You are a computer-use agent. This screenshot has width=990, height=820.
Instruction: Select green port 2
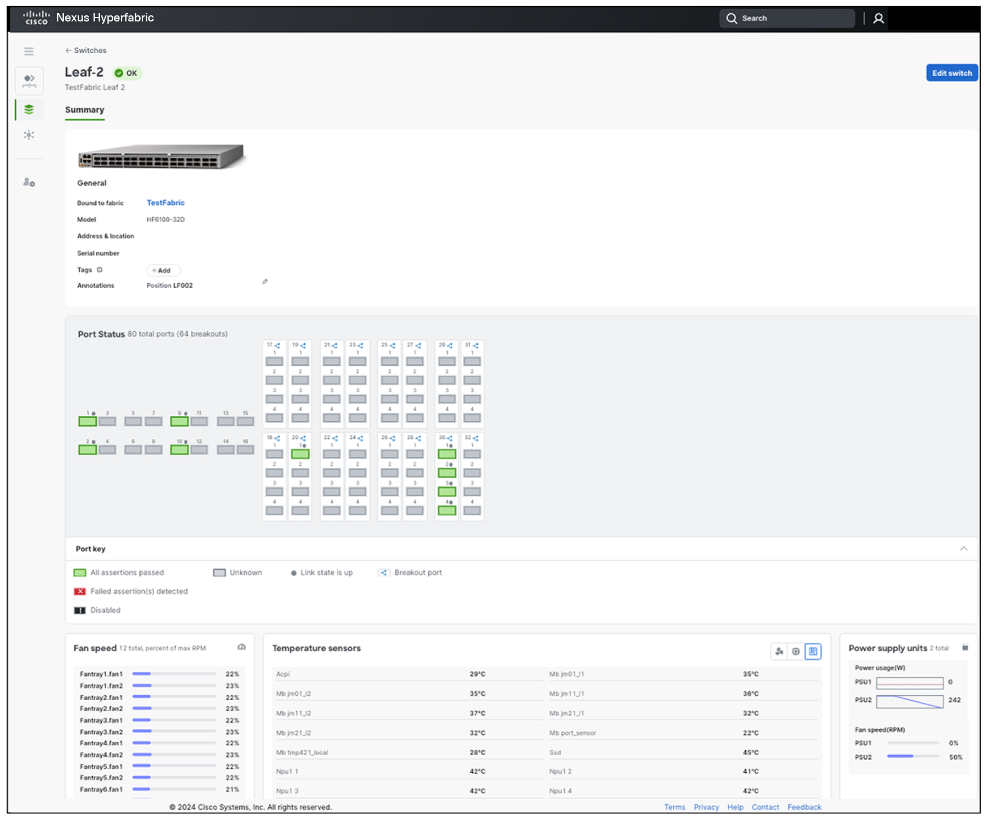87,449
